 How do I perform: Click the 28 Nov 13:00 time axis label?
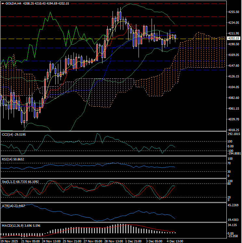(114, 241)
